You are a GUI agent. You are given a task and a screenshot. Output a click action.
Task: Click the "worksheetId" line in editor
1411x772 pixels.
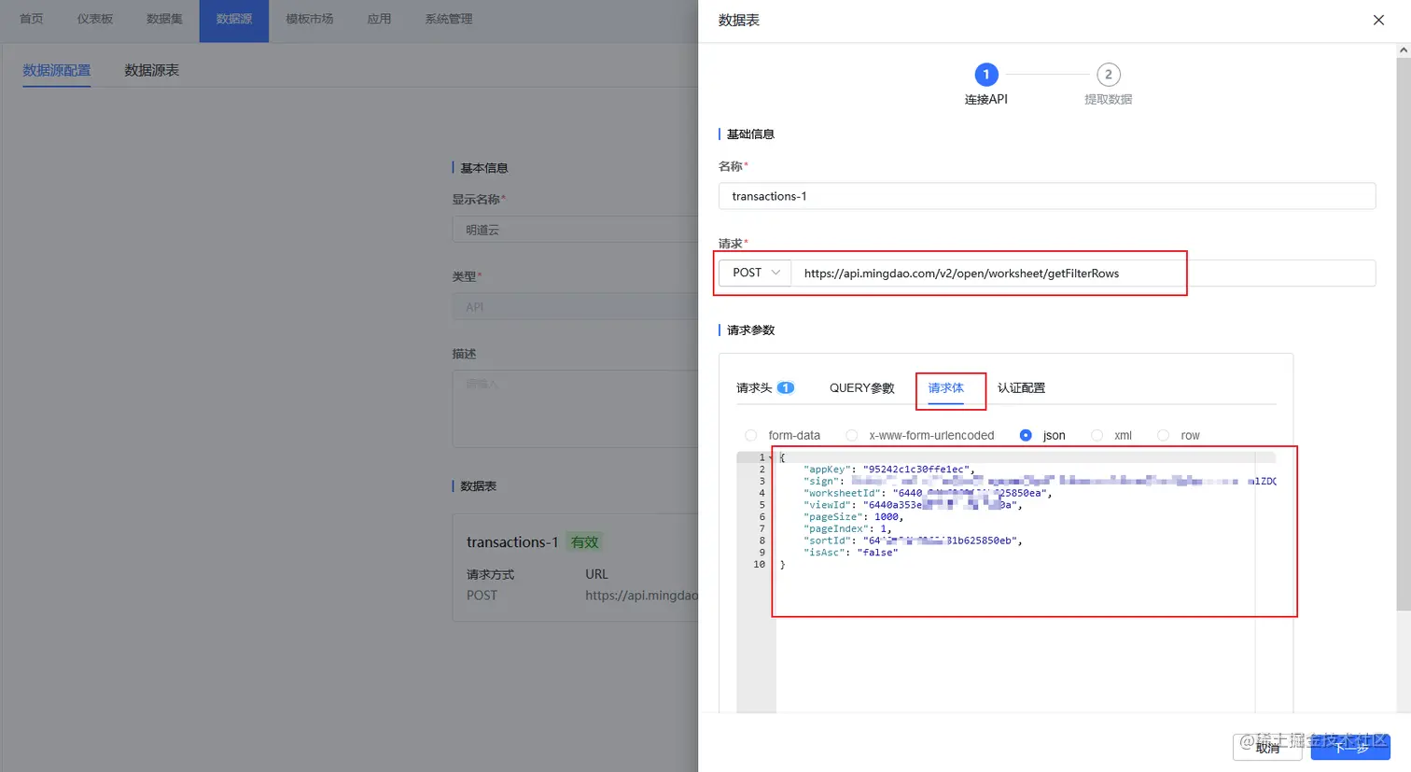(927, 493)
